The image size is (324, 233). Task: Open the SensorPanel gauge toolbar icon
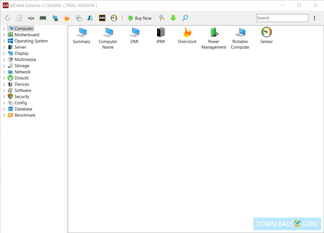[114, 18]
